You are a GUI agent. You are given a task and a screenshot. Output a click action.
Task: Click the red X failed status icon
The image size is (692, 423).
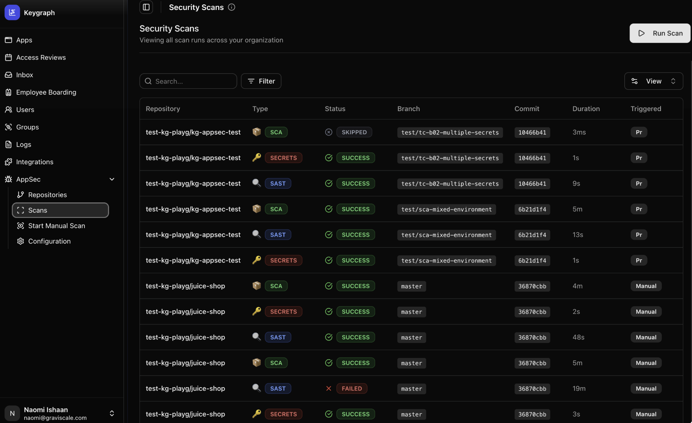click(329, 389)
